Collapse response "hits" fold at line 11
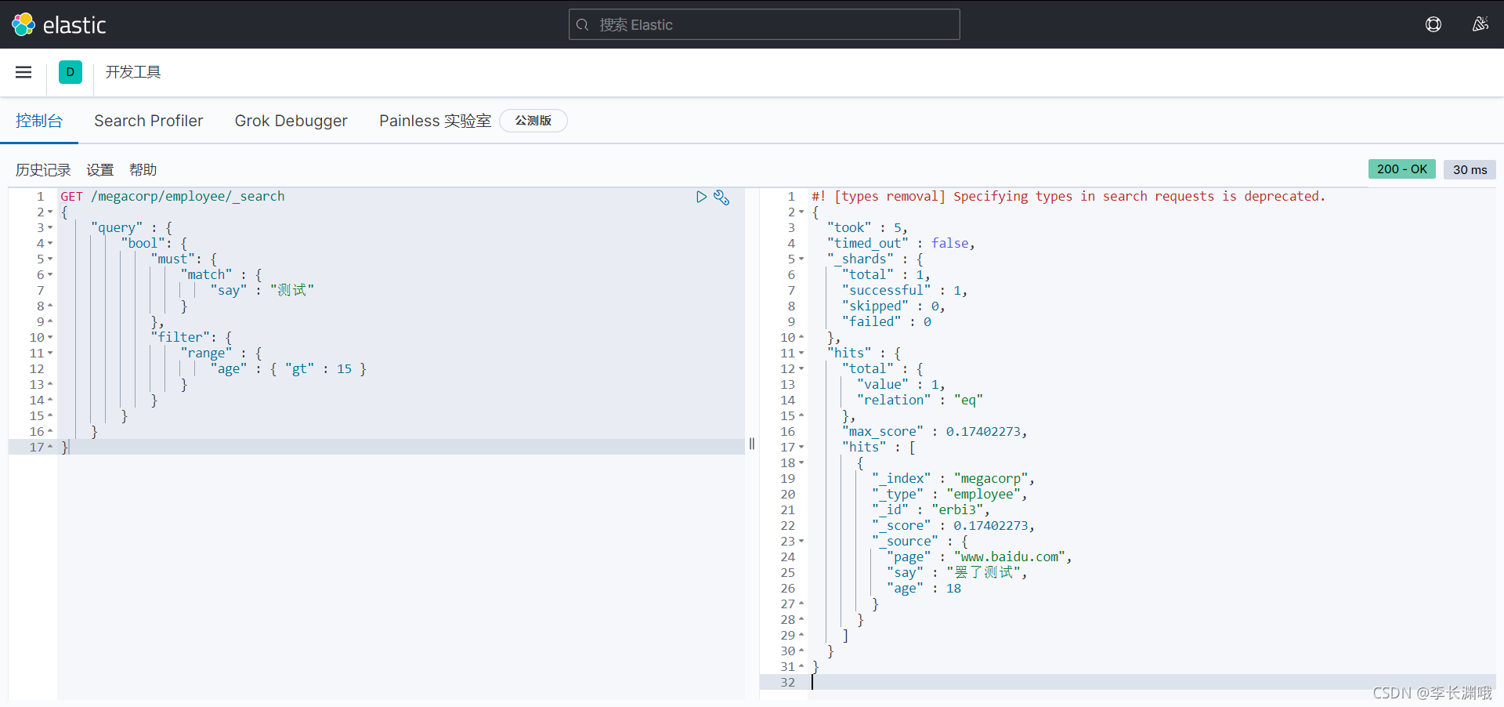1504x707 pixels. tap(801, 353)
